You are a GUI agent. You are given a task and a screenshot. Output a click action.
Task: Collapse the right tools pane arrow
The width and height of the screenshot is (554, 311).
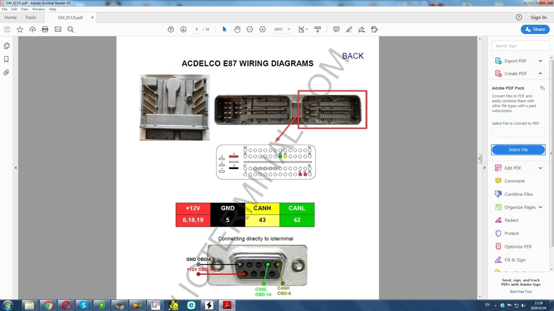[484, 168]
